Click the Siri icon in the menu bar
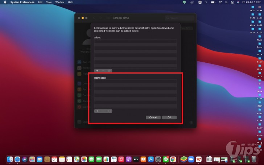 click(x=238, y=2)
